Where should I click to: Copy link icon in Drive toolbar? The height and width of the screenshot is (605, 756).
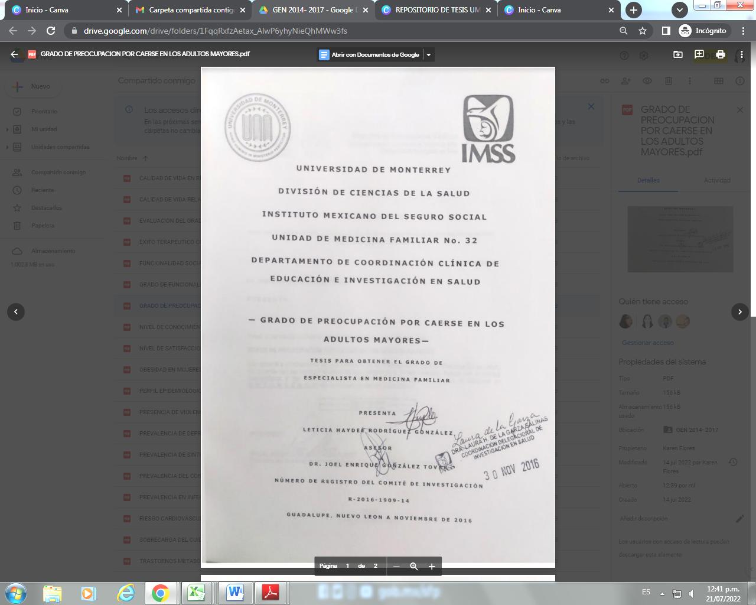point(605,81)
